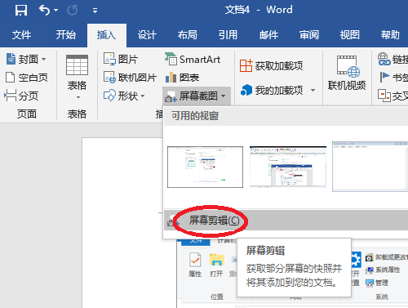Click the 交叉引用 cross-reference icon

[x=384, y=96]
